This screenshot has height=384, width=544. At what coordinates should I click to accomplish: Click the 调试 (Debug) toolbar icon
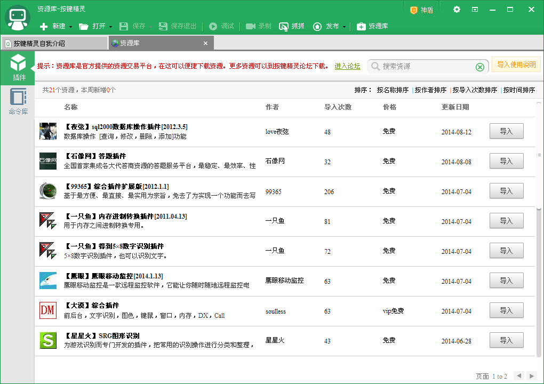pos(221,26)
